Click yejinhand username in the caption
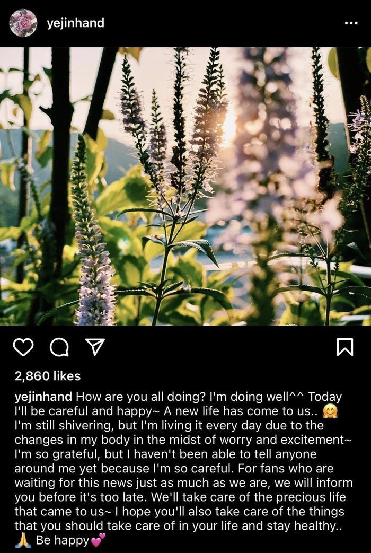Viewport: 371px width, 553px height. coord(45,397)
